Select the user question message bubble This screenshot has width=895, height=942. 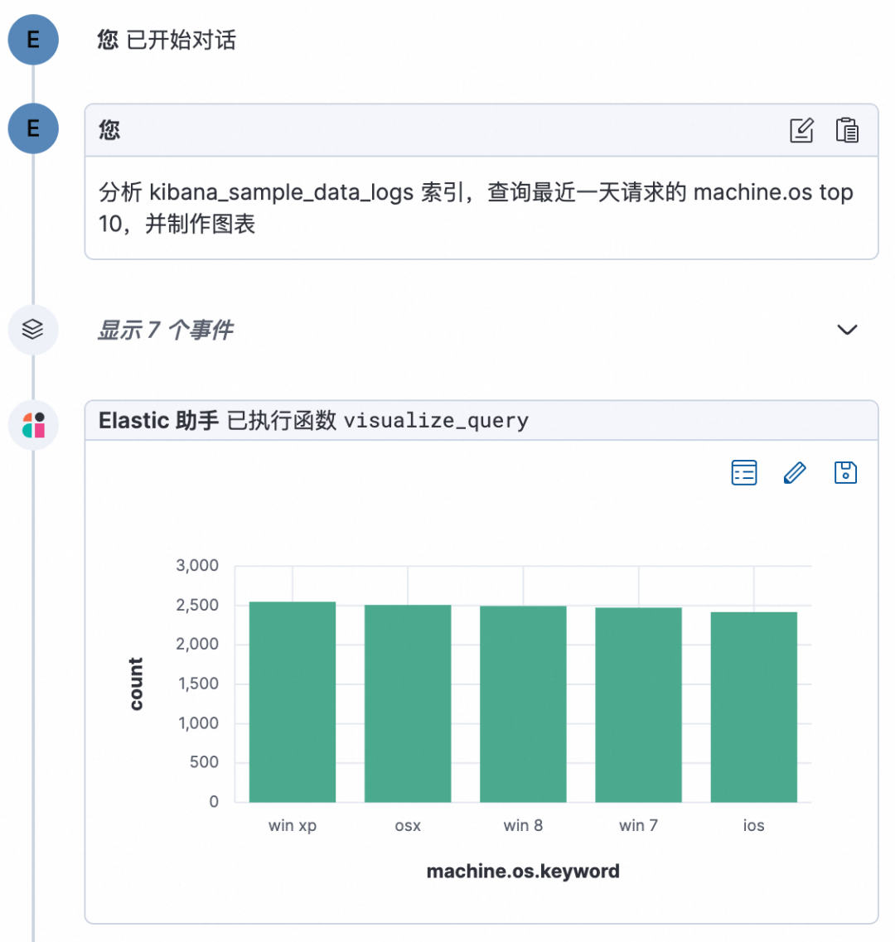481,208
